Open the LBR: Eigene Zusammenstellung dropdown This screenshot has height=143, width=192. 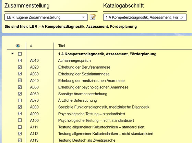click(x=46, y=17)
